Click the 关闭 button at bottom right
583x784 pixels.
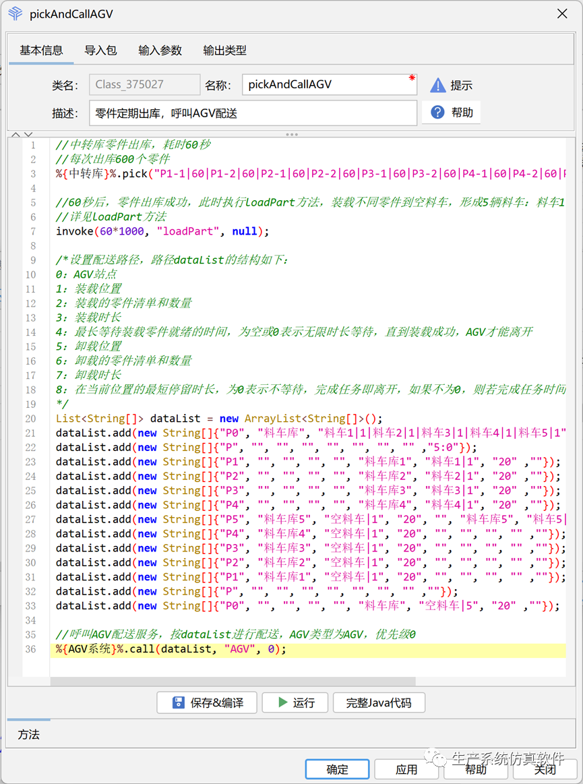click(x=546, y=768)
